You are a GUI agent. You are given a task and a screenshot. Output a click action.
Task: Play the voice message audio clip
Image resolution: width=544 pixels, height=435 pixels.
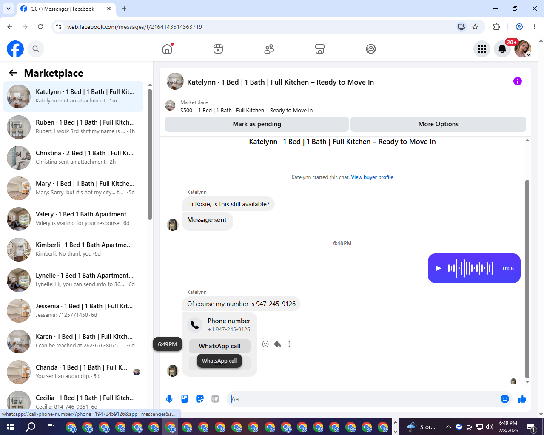[x=438, y=268]
